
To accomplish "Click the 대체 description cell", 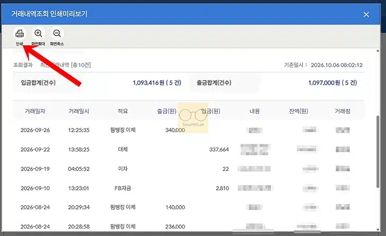I will click(x=123, y=149).
